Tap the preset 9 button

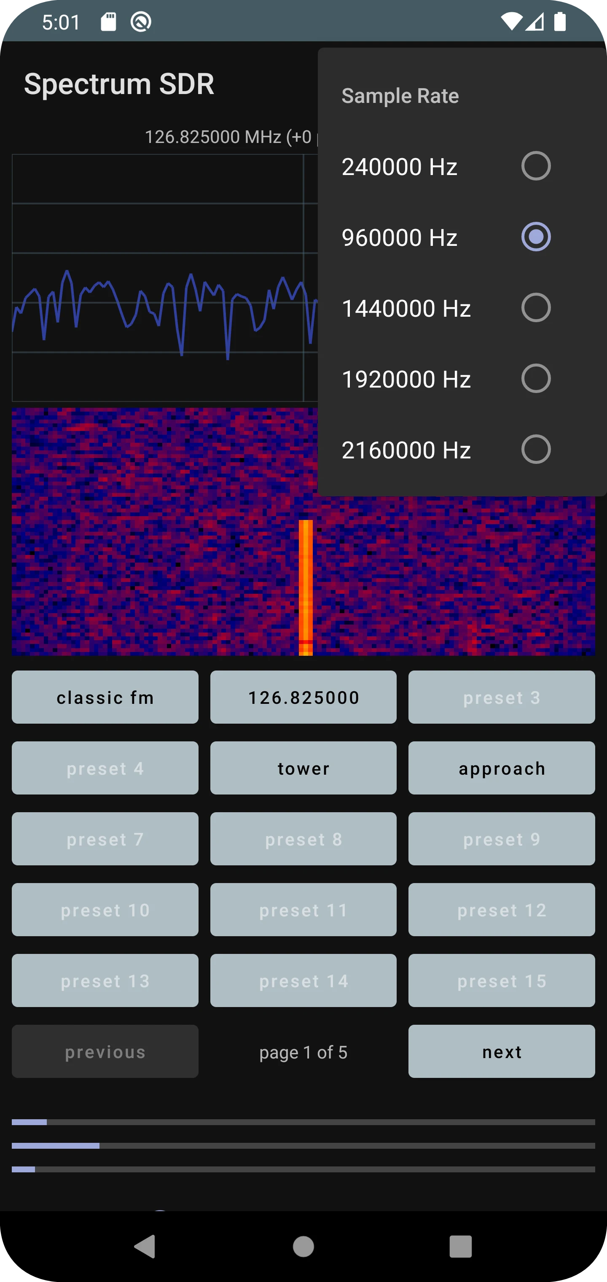point(502,839)
